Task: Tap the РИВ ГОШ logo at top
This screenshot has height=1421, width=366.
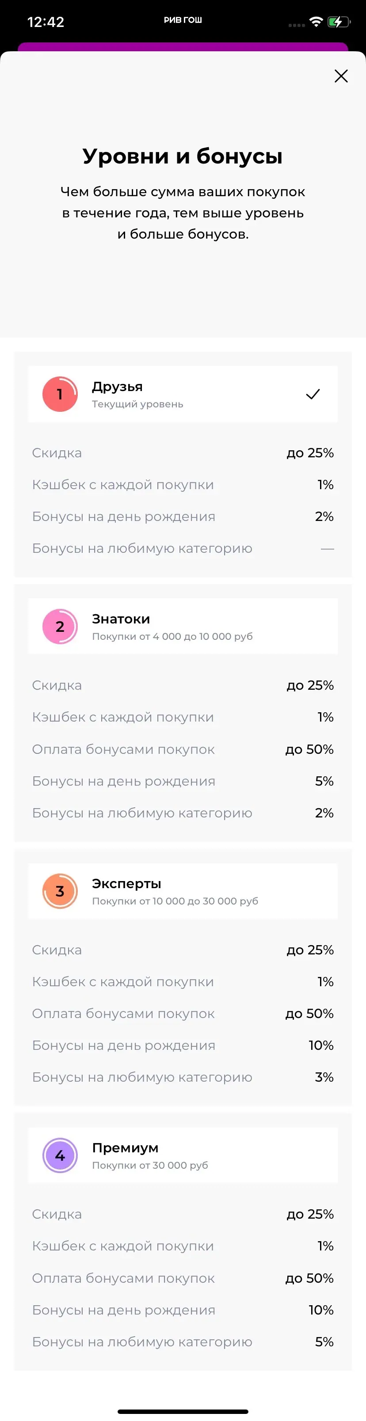Action: point(183,20)
